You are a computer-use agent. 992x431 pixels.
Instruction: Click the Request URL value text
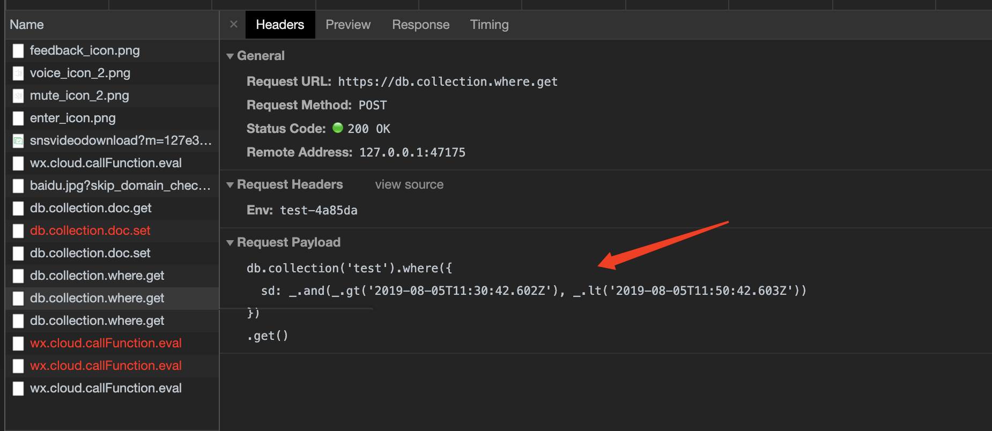(448, 82)
